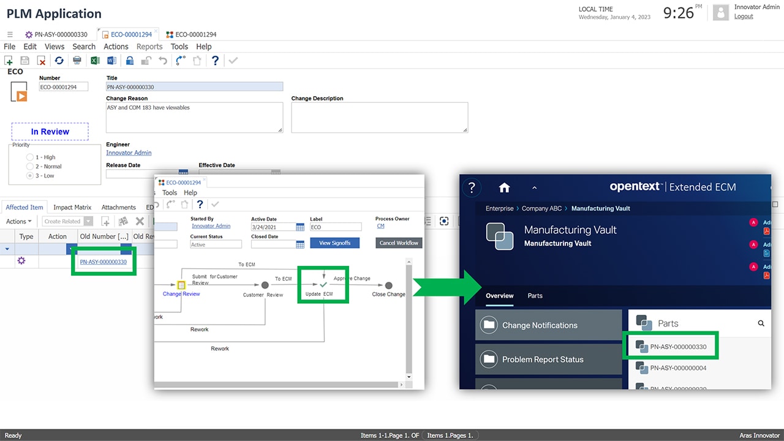Click the purple gear type icon in grid row
Image resolution: width=784 pixels, height=441 pixels.
pos(21,261)
